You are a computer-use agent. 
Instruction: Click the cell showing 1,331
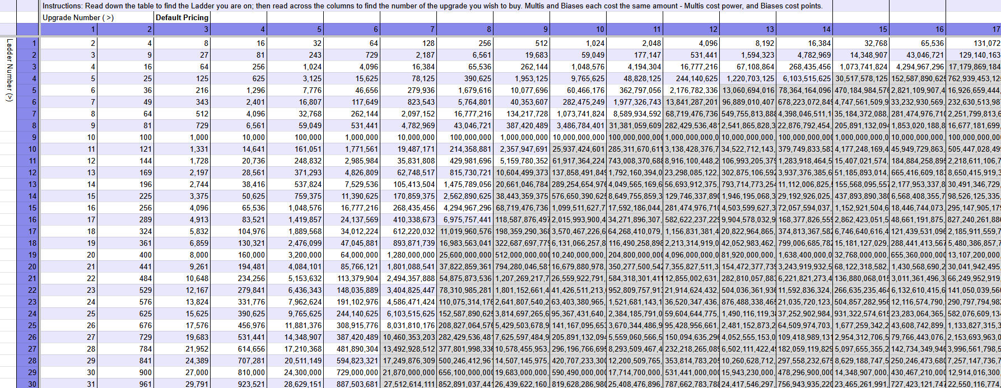coord(182,149)
